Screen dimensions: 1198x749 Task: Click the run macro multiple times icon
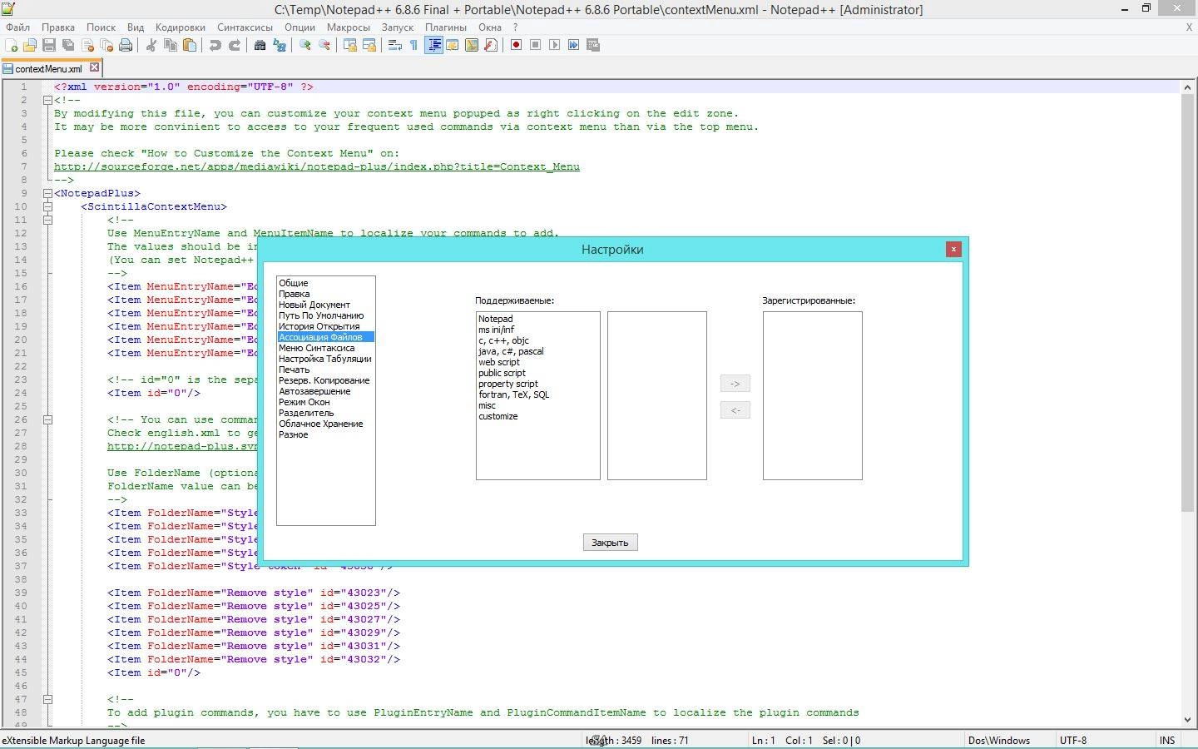(x=573, y=45)
